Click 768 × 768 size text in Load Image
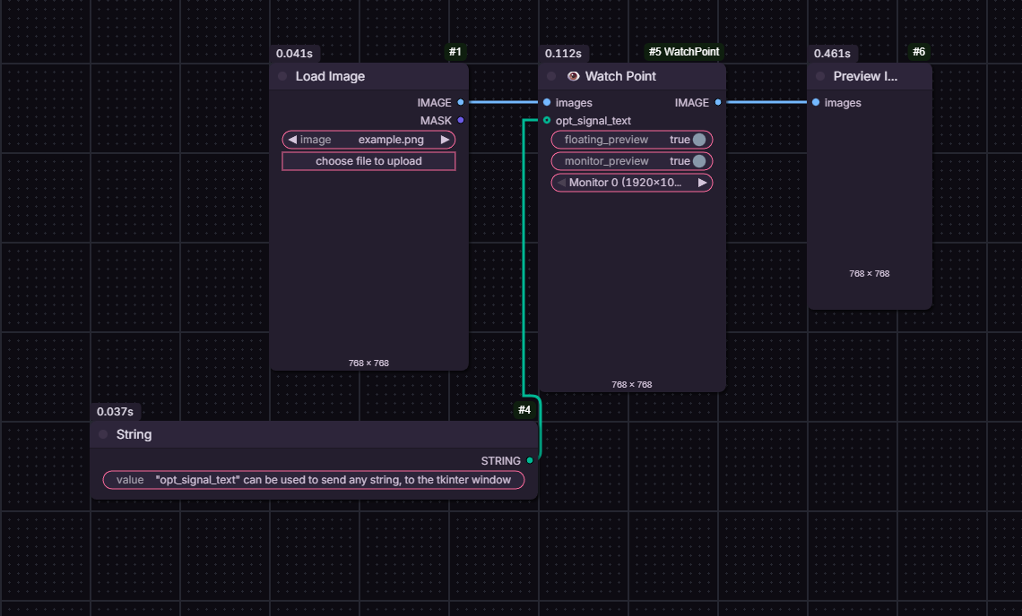The image size is (1022, 616). click(369, 363)
